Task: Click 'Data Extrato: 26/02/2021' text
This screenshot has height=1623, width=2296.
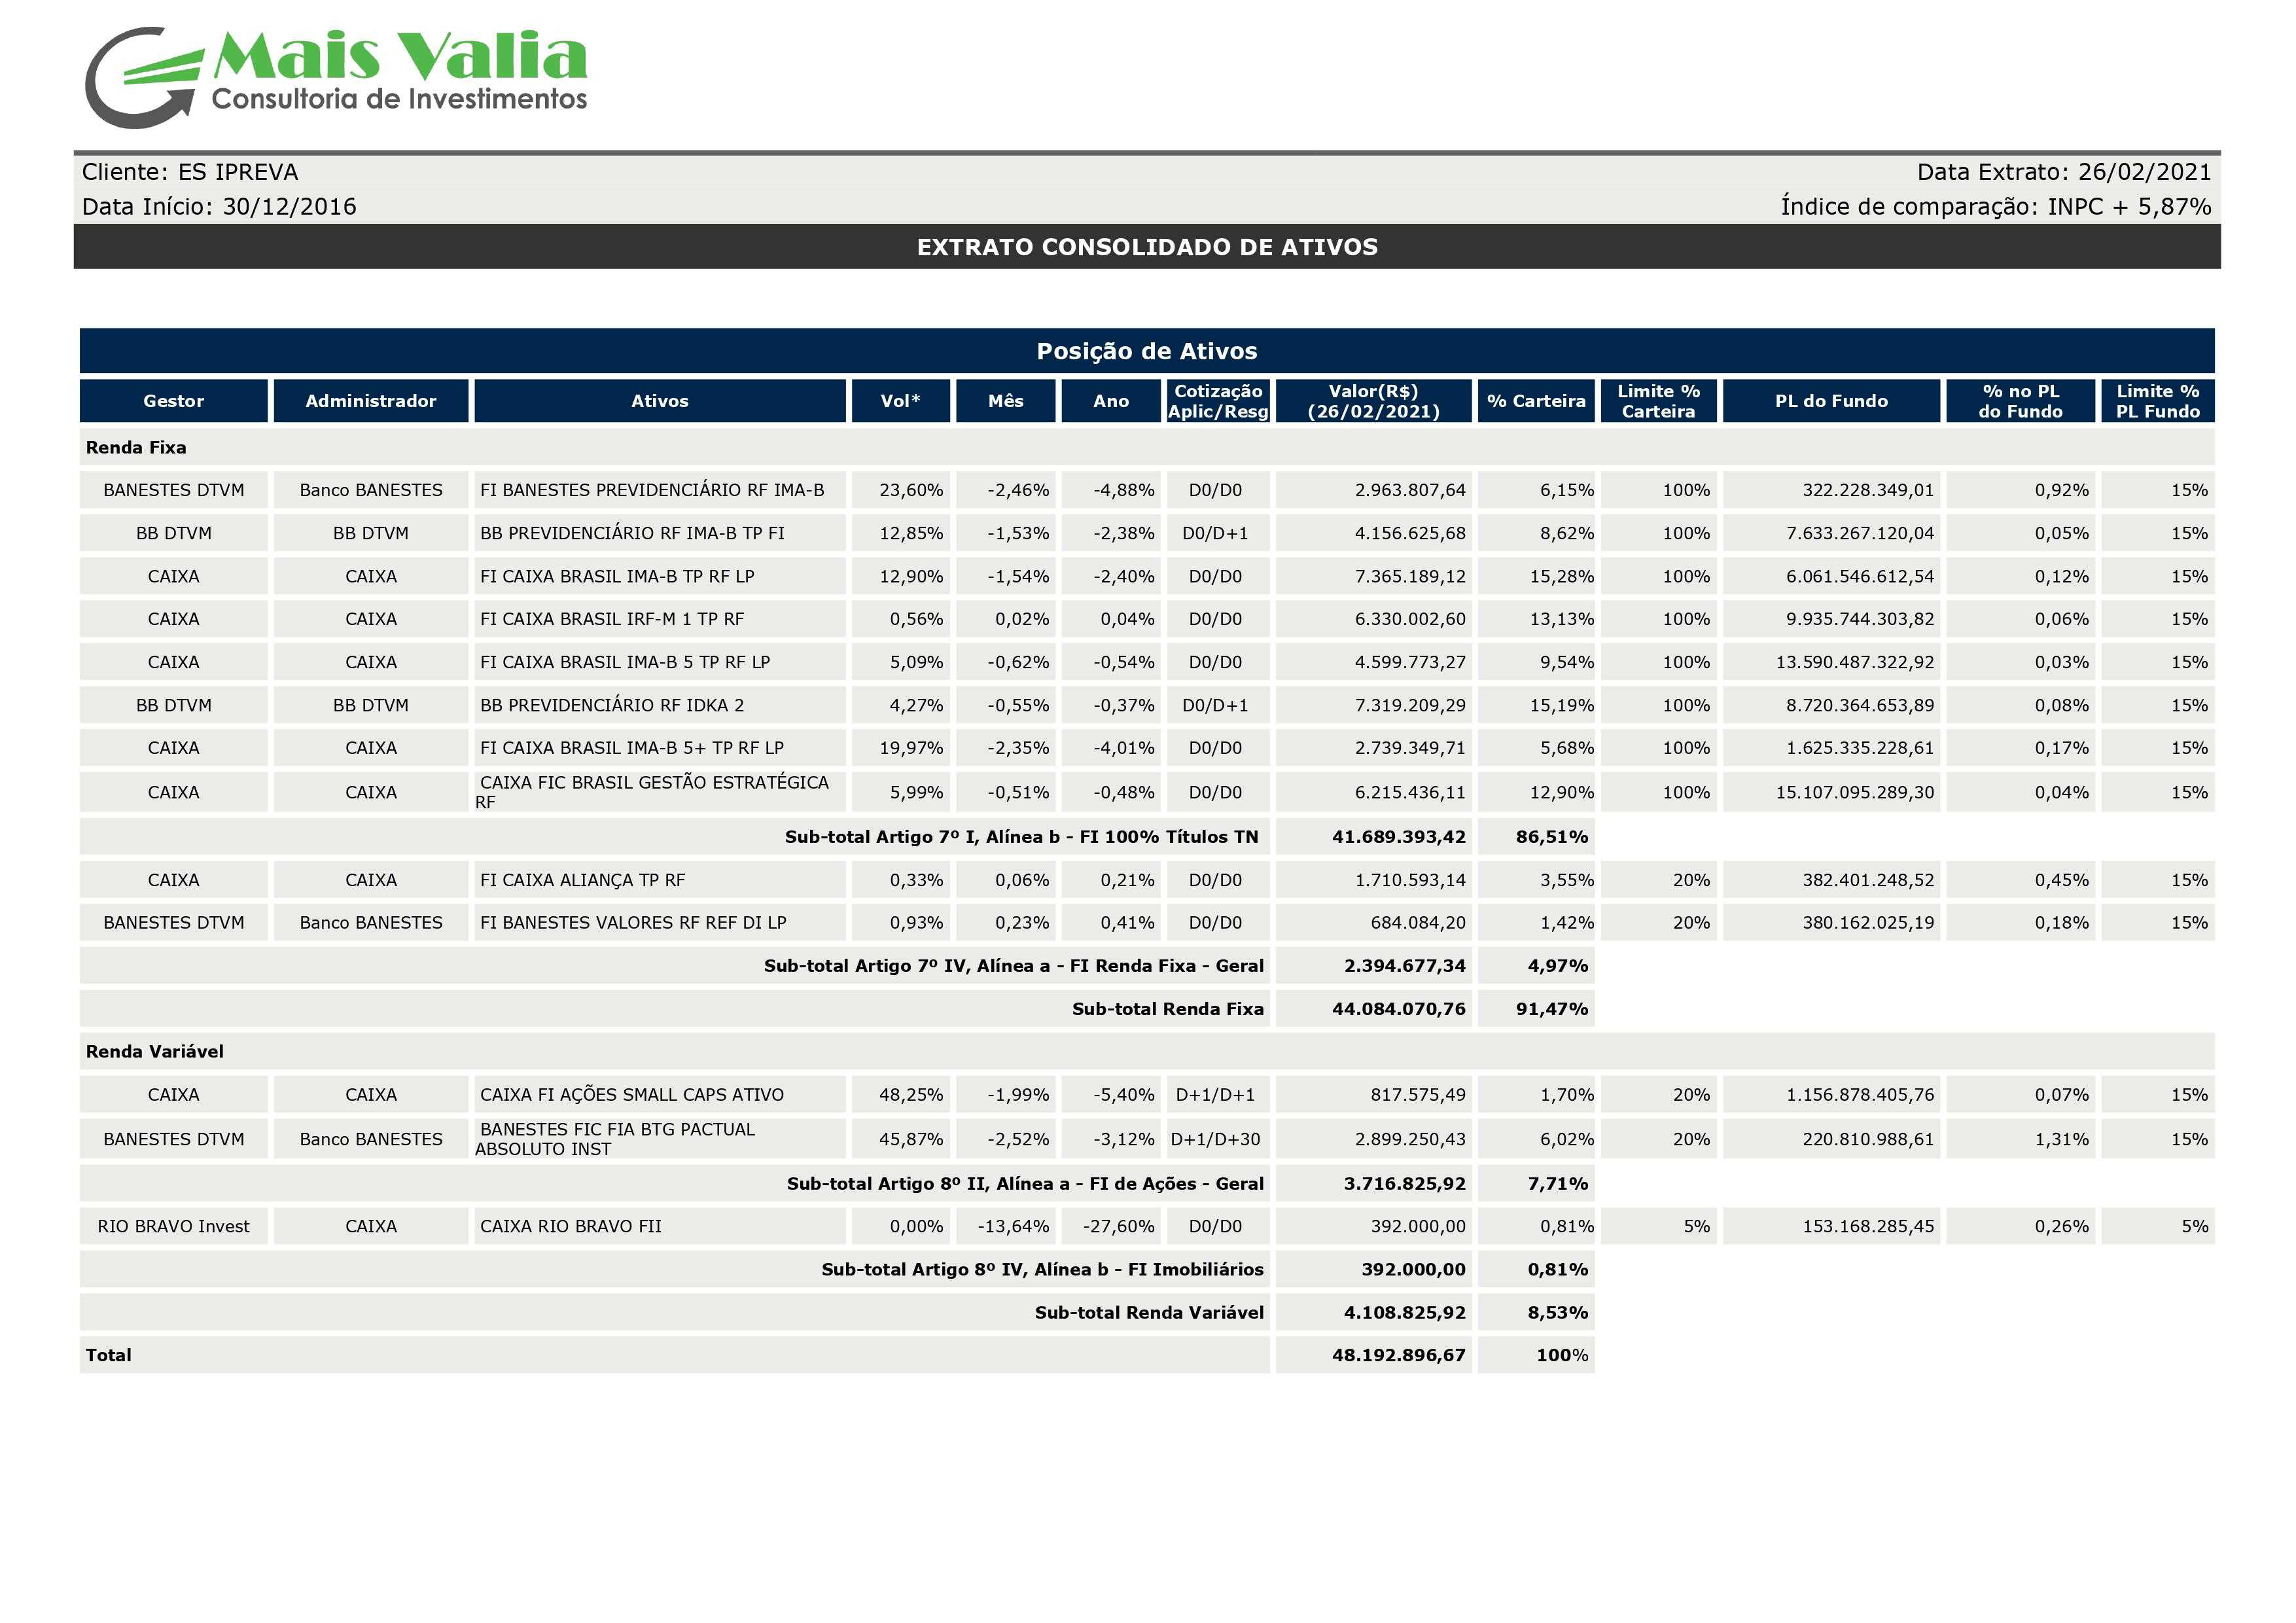Action: point(2064,172)
